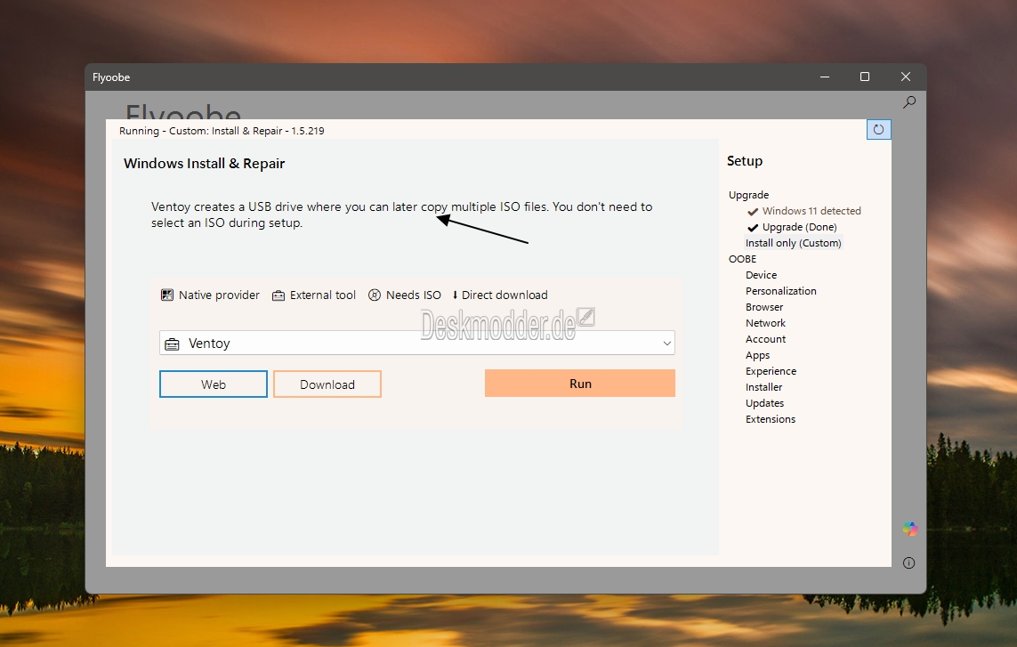Click the Flyoobe window title text

pyautogui.click(x=111, y=77)
